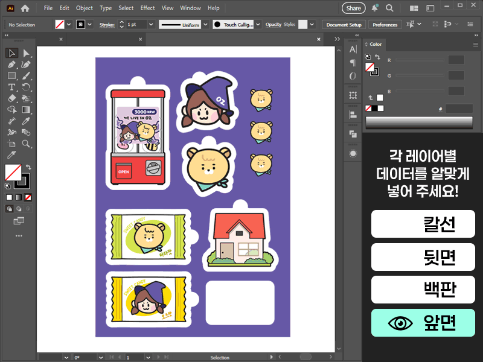Viewport: 483px width, 362px height.
Task: Open the notifications bell
Action: 374,8
